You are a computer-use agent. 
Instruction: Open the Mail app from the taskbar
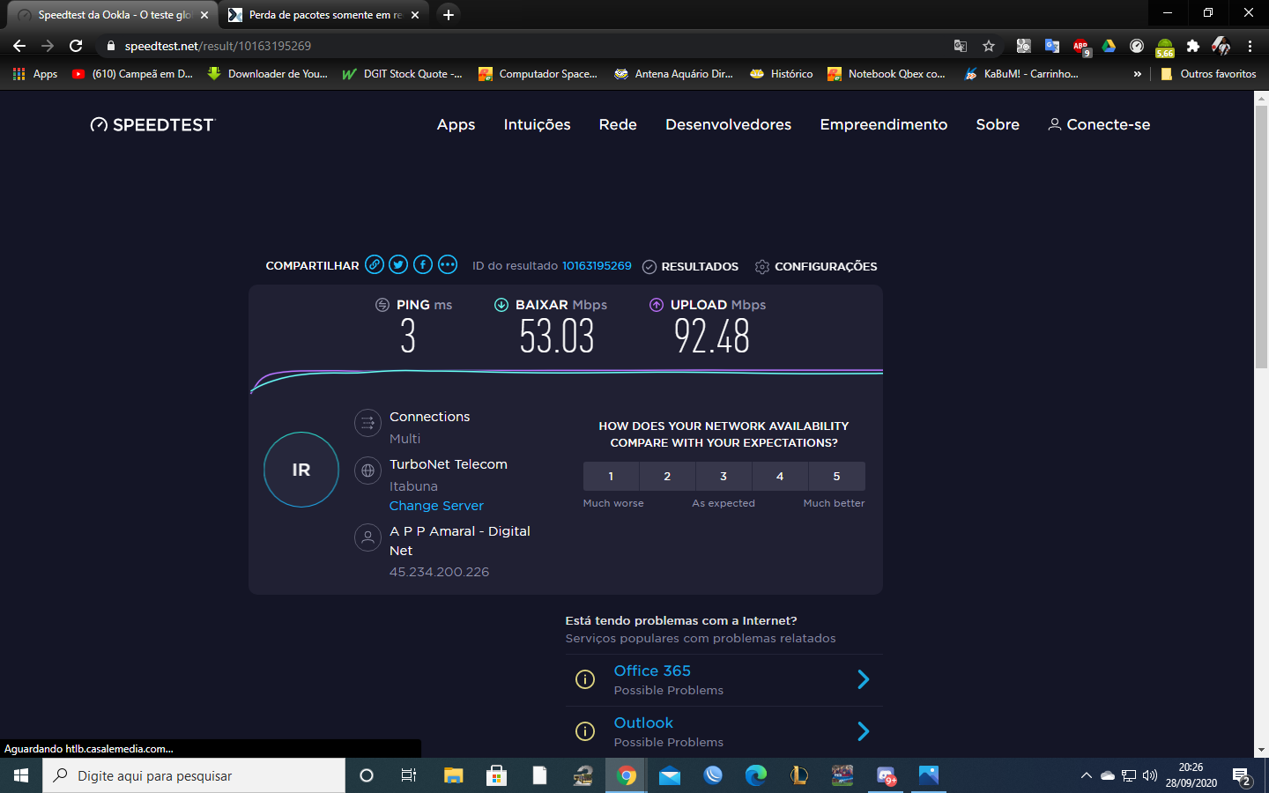pyautogui.click(x=670, y=775)
